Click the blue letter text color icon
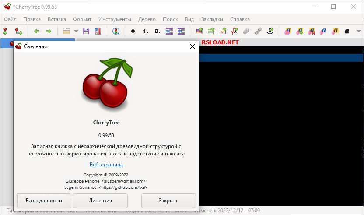This screenshot has width=364, height=215. pyautogui.click(x=323, y=31)
